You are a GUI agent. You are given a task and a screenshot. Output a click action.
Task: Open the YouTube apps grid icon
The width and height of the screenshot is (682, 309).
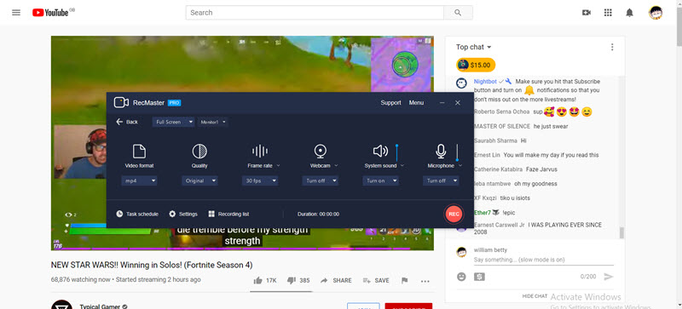[608, 13]
